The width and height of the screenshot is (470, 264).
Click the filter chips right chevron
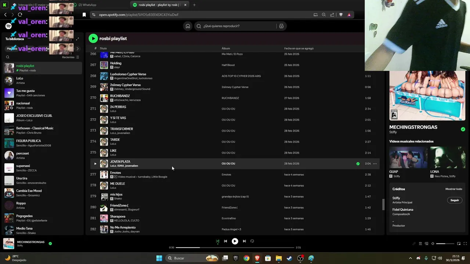[77, 48]
